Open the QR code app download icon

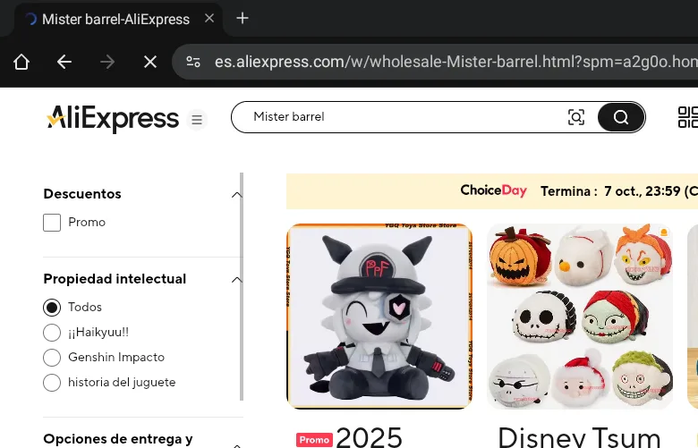688,117
